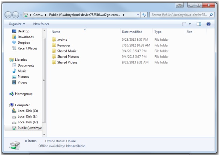
Task: Sort by Size column header
Action: coord(189,32)
